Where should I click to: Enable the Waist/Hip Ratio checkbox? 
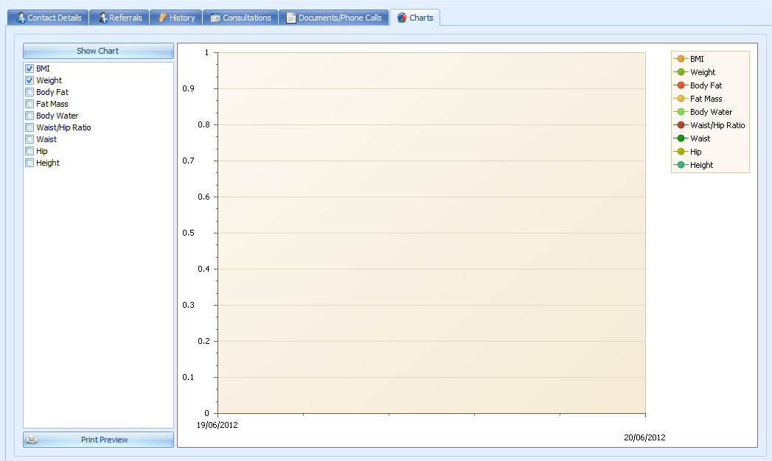29,128
